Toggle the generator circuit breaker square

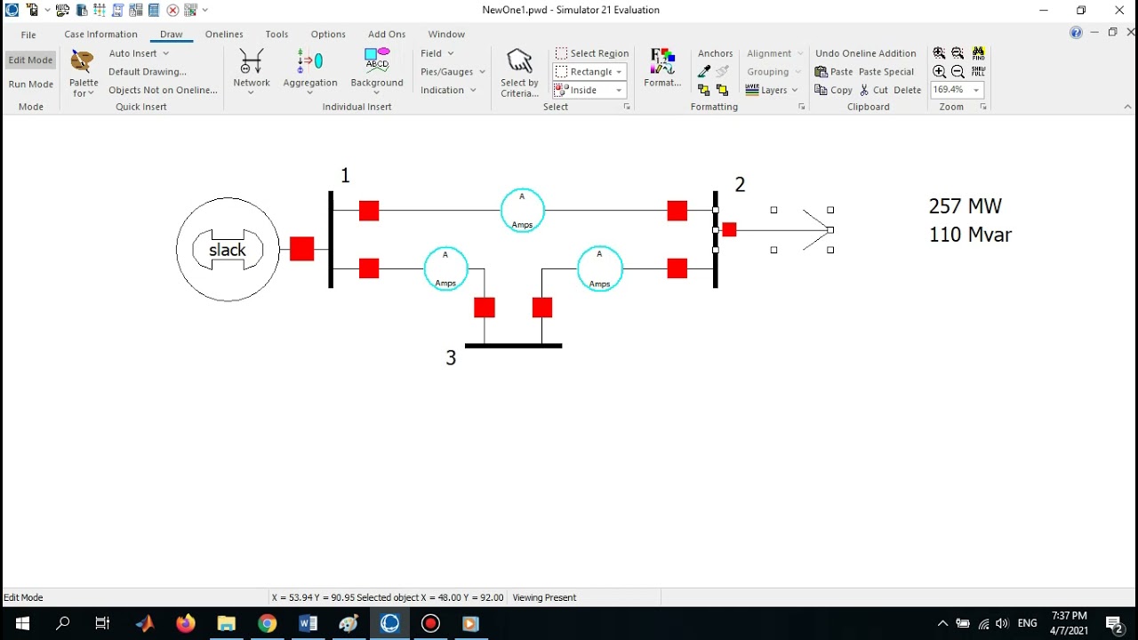[302, 249]
